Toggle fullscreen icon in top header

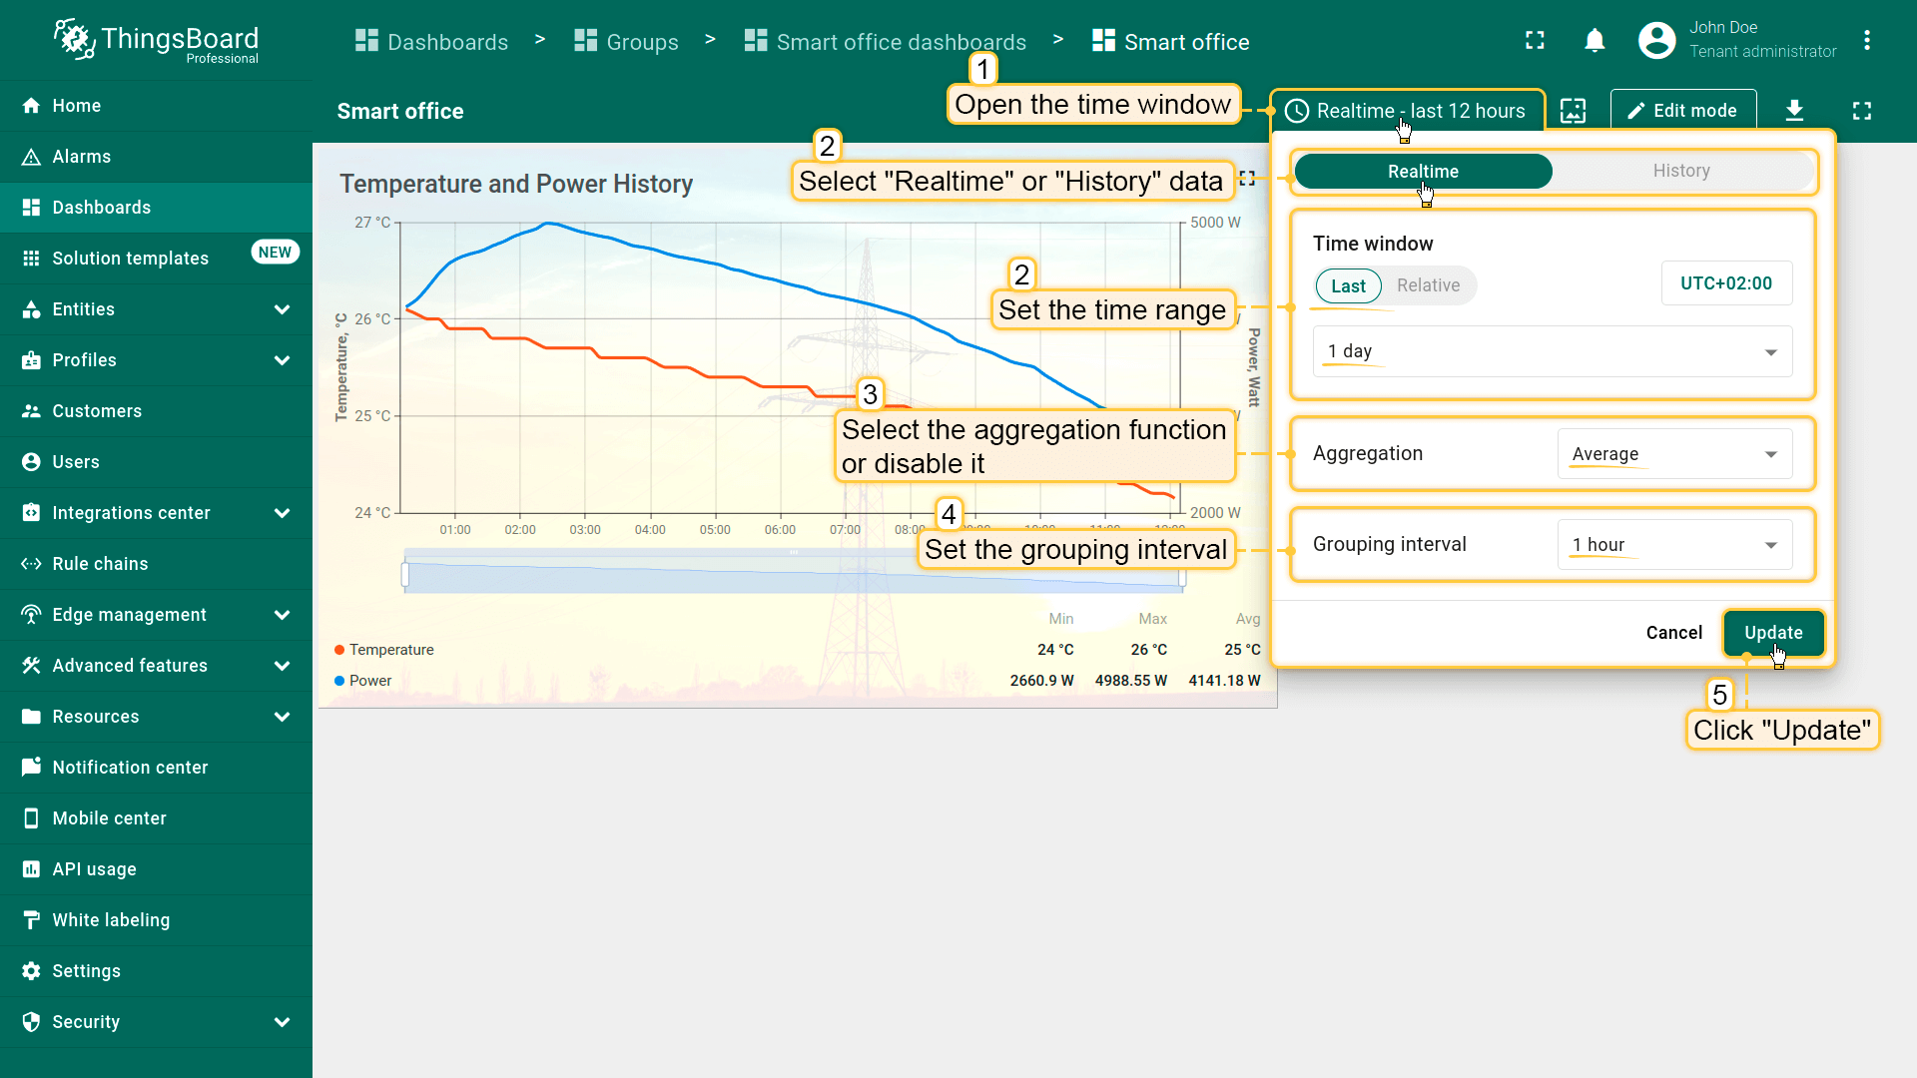pyautogui.click(x=1535, y=41)
